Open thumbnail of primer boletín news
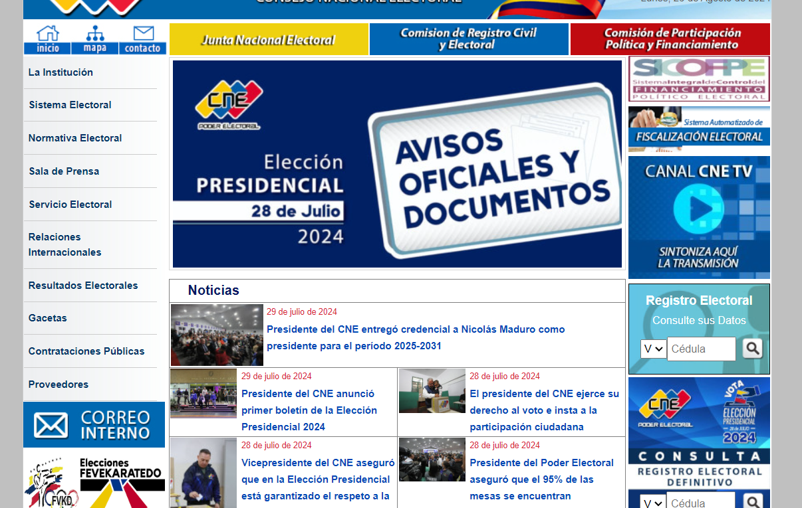 coord(203,393)
